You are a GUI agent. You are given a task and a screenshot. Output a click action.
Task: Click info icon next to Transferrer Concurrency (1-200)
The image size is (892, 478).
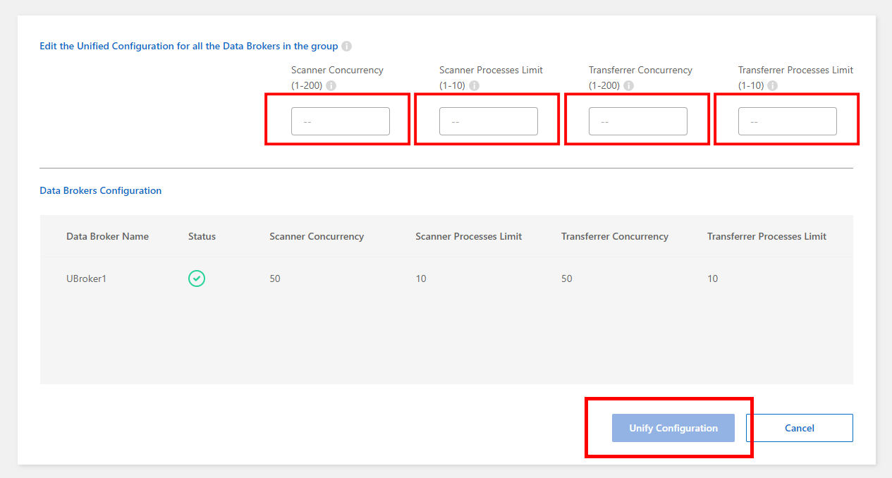coord(628,86)
